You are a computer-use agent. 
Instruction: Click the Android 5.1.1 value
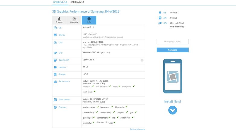tap(88, 27)
